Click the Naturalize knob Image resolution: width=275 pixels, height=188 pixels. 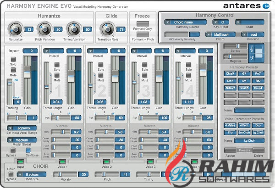point(16,29)
